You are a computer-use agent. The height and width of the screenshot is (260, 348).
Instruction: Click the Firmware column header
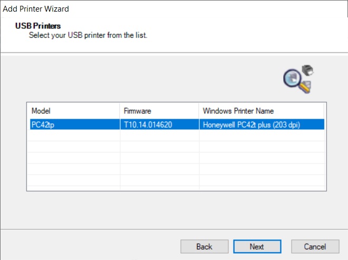[159, 111]
